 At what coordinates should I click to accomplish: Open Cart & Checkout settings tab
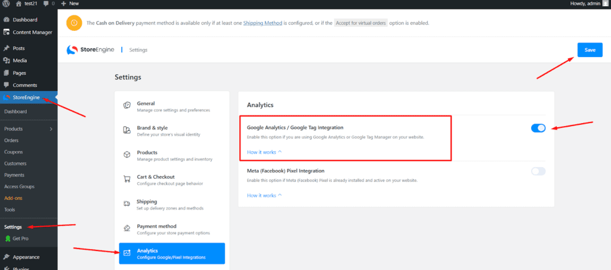[x=172, y=180]
